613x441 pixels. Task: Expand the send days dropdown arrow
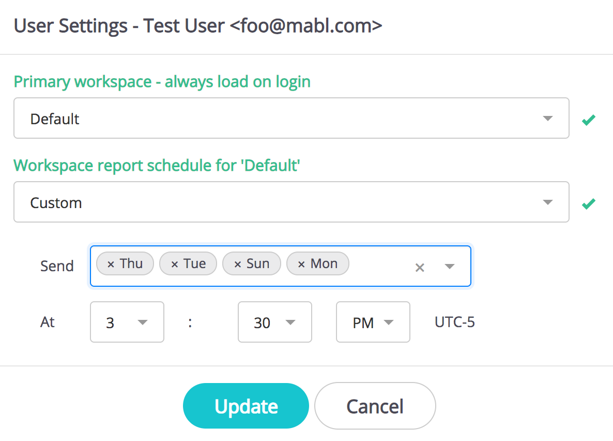(449, 267)
